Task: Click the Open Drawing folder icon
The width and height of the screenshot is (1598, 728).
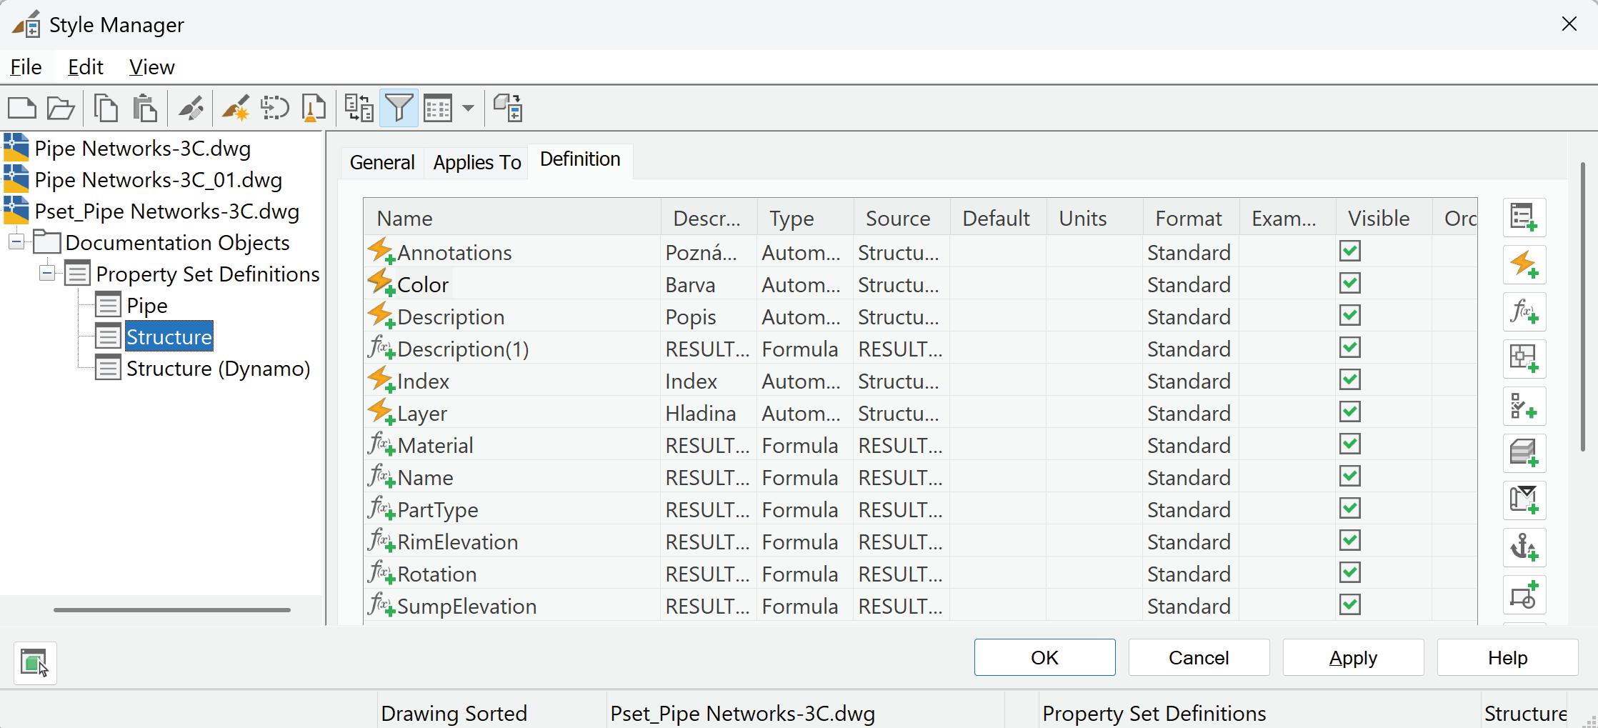Action: pos(61,109)
